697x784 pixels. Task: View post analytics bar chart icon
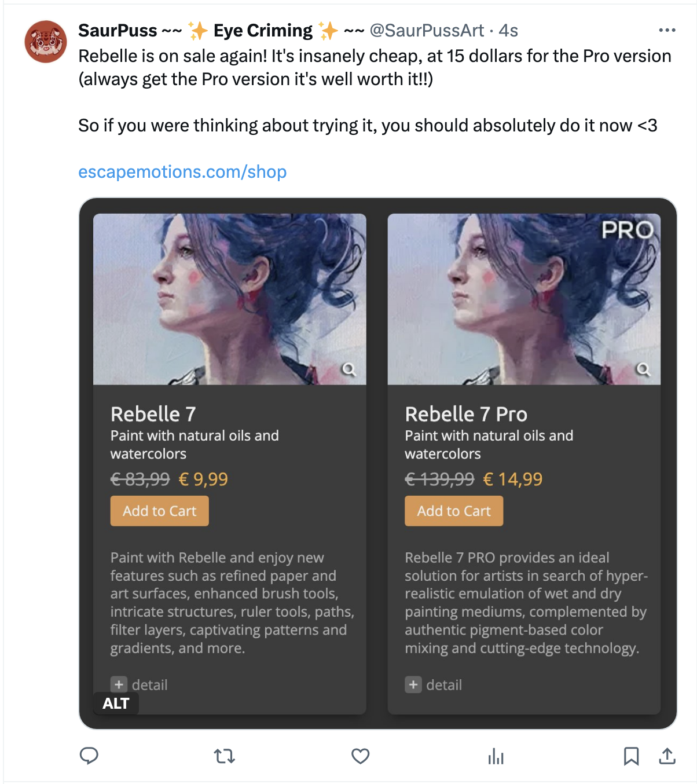click(x=496, y=756)
